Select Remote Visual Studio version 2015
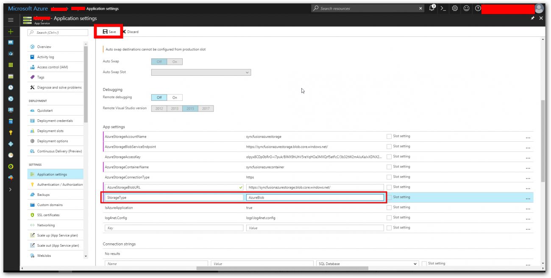551x278 pixels. 190,109
